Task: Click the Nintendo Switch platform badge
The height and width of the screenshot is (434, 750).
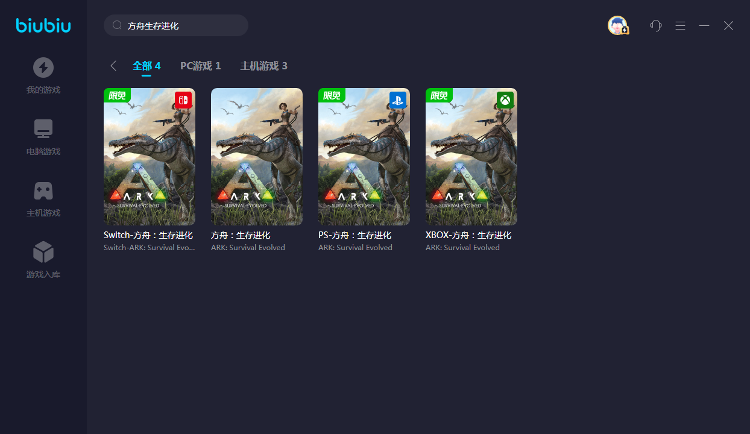Action: point(183,99)
